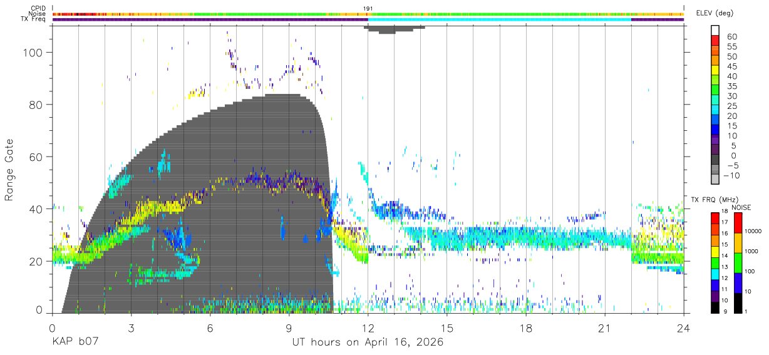Click the UT hours on April 16, 2026 title
Screen dimensions: 769x355
click(x=368, y=342)
